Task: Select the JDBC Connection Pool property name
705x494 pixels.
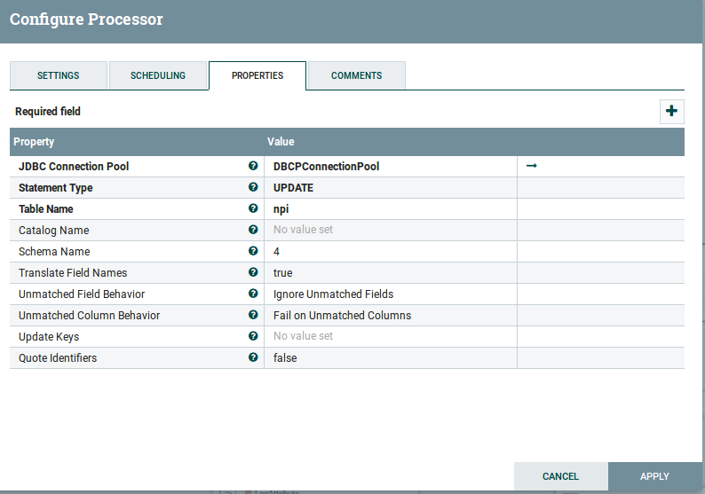Action: (x=74, y=166)
